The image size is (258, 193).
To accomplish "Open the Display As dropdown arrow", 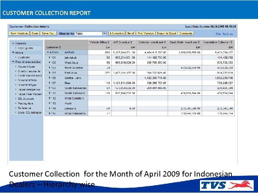I will coord(104,34).
